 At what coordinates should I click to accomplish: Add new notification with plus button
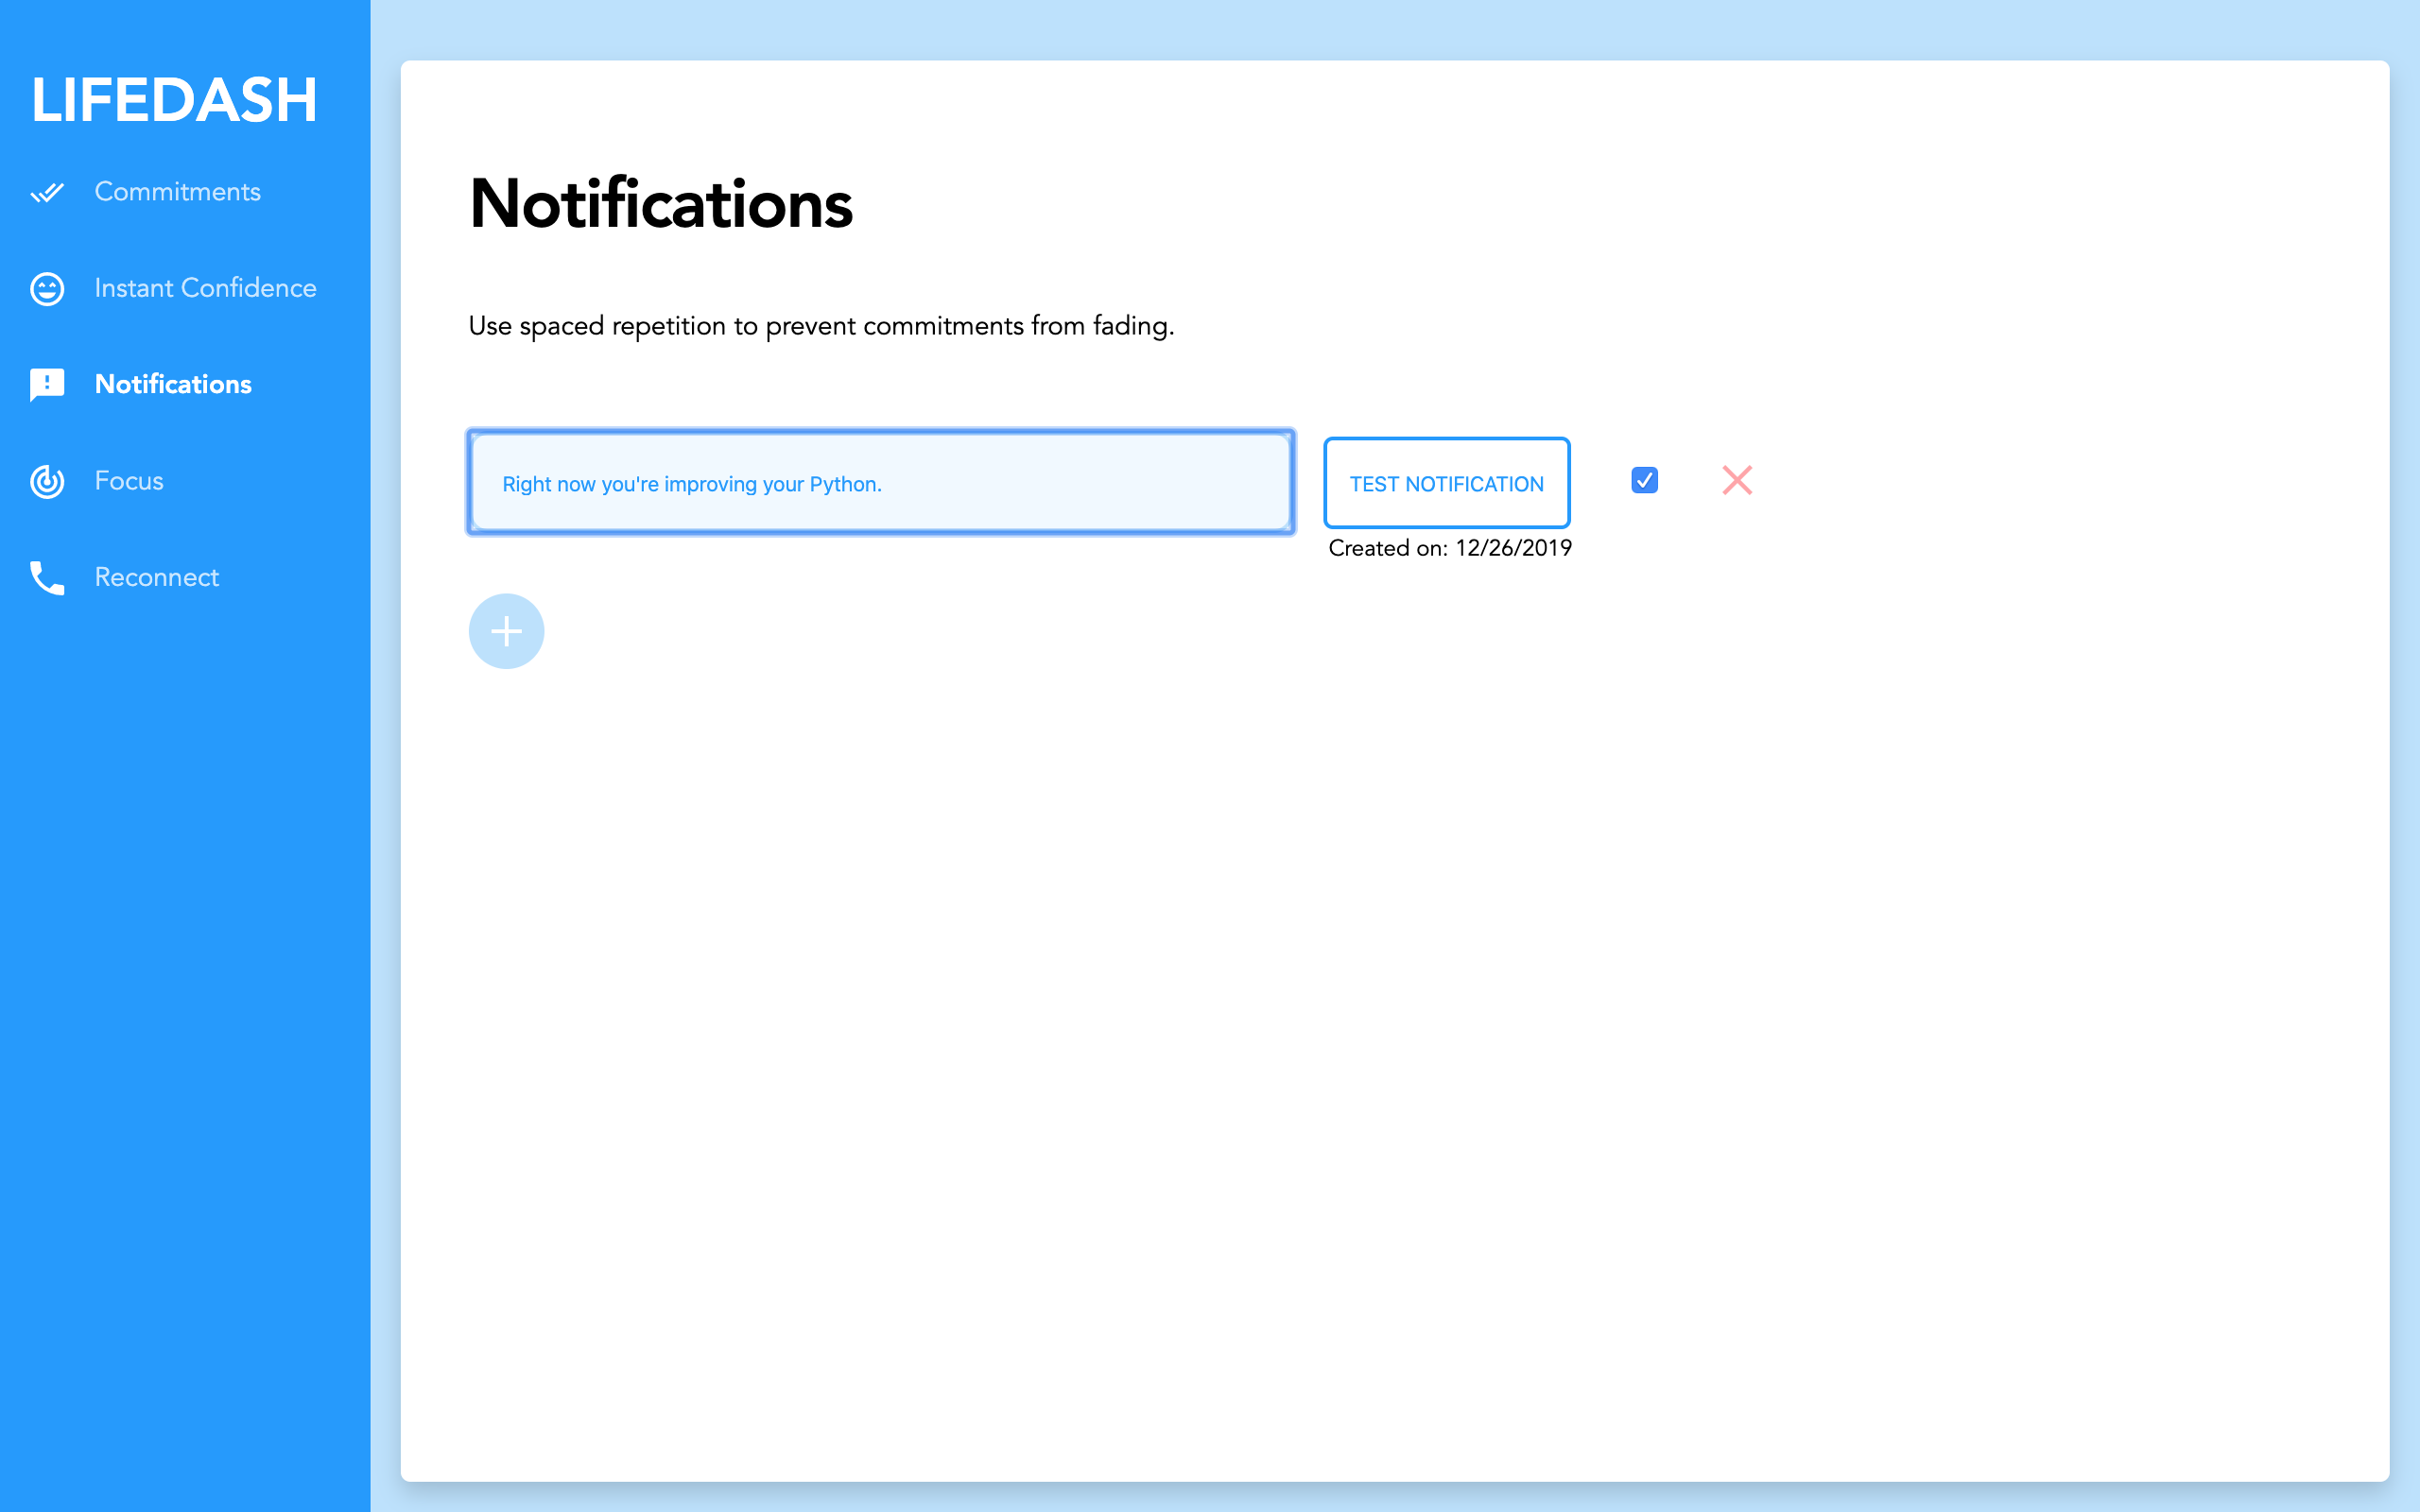[506, 631]
